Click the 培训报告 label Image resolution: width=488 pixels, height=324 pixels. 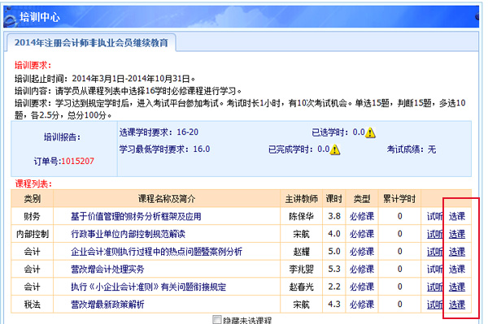(x=62, y=137)
